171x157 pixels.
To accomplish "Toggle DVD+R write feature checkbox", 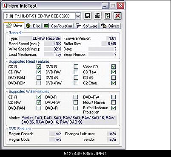I will (x=76, y=108).
